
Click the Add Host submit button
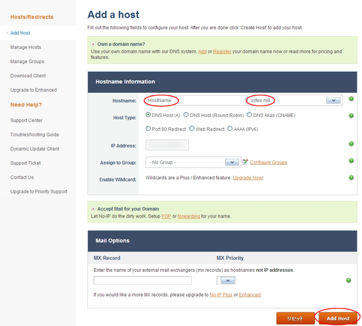coord(338,318)
